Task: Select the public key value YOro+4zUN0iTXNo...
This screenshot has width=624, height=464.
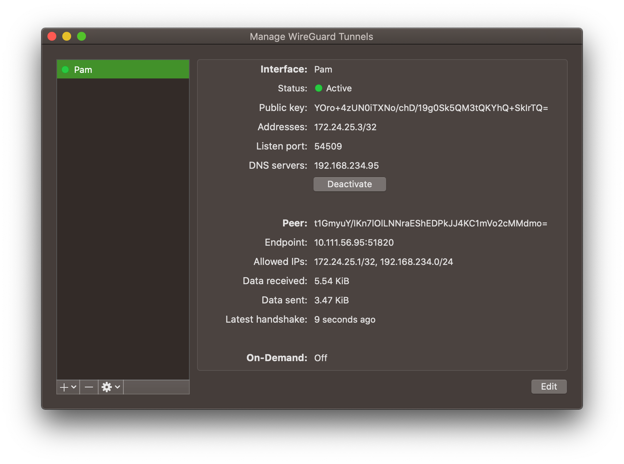Action: tap(431, 108)
